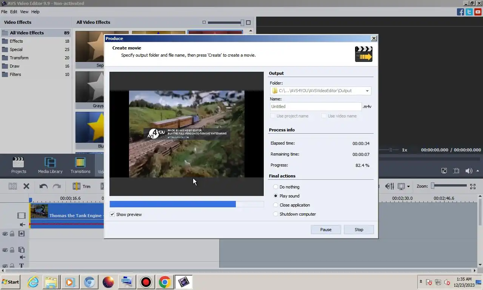Click the timeline Zoom slider handle
Screen dimensions: 483x290
click(x=433, y=186)
